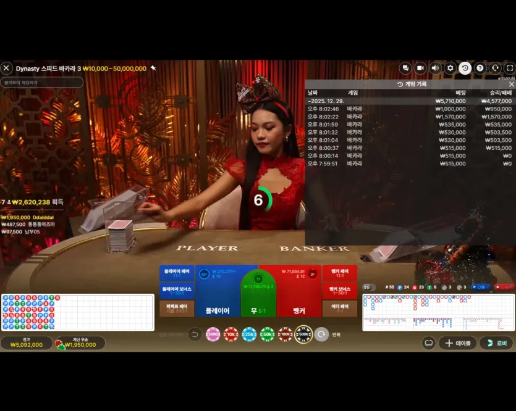Bet on 뱅커 페어 side bet
516x411 pixels.
(x=340, y=273)
